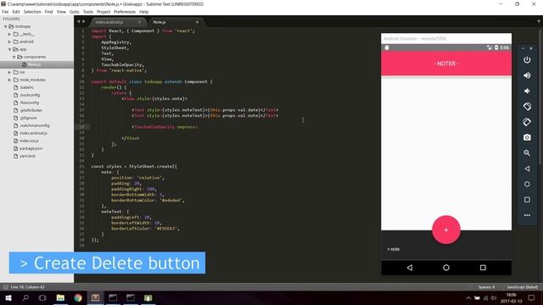Click Spaces: 4 indentation in status bar

pyautogui.click(x=486, y=287)
